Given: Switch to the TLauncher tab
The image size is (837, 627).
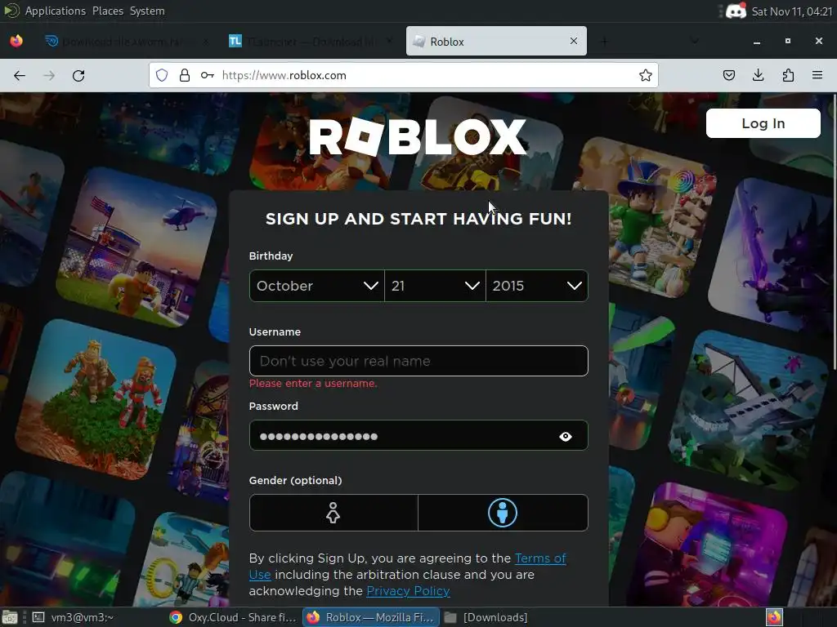Looking at the screenshot, I should [x=311, y=41].
